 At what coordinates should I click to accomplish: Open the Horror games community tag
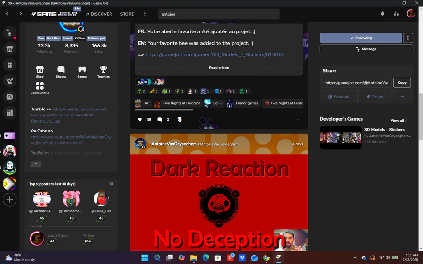coord(243,103)
